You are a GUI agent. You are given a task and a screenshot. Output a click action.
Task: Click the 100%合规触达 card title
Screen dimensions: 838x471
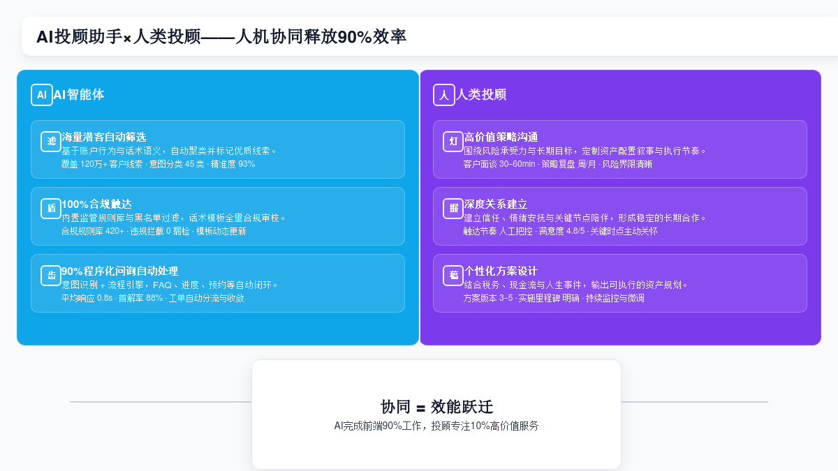coord(96,204)
